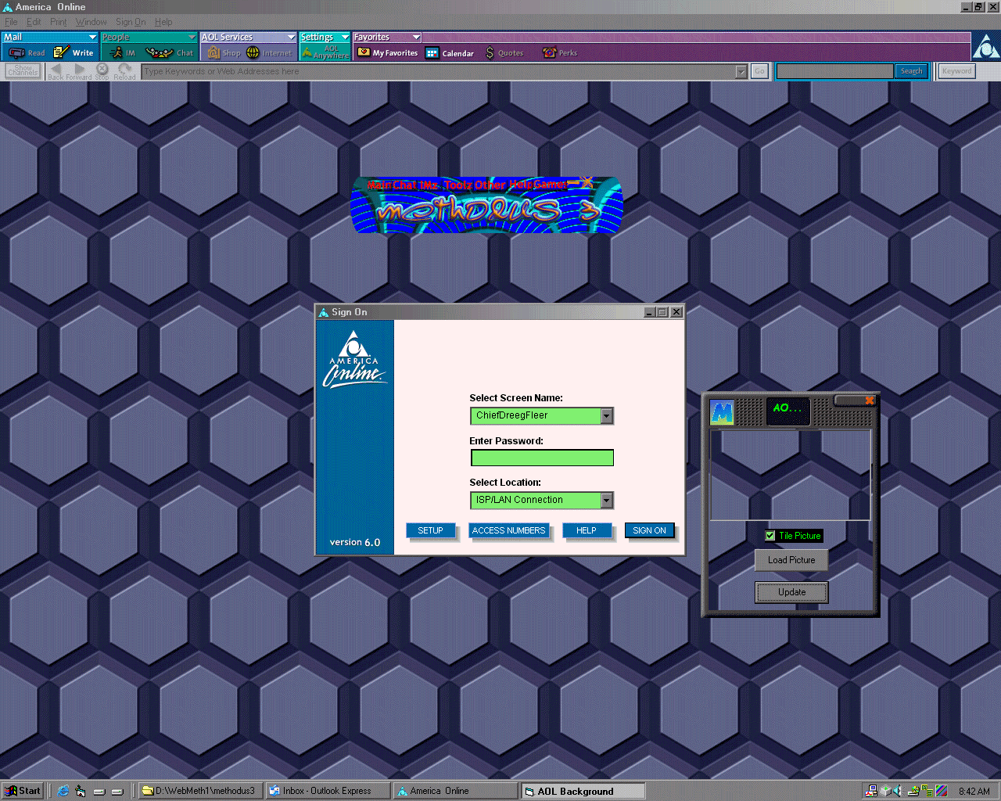Screen dimensions: 1001x801
Task: Switch to D:\WebMeth1\methodus3 folder taskbar window
Action: click(x=200, y=791)
